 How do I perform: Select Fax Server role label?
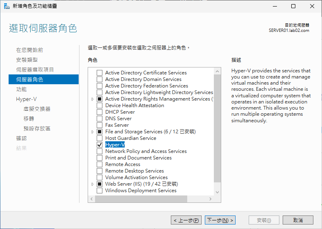click(x=117, y=125)
